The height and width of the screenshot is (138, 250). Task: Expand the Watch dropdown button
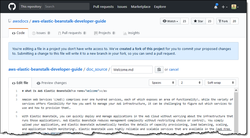170,21
